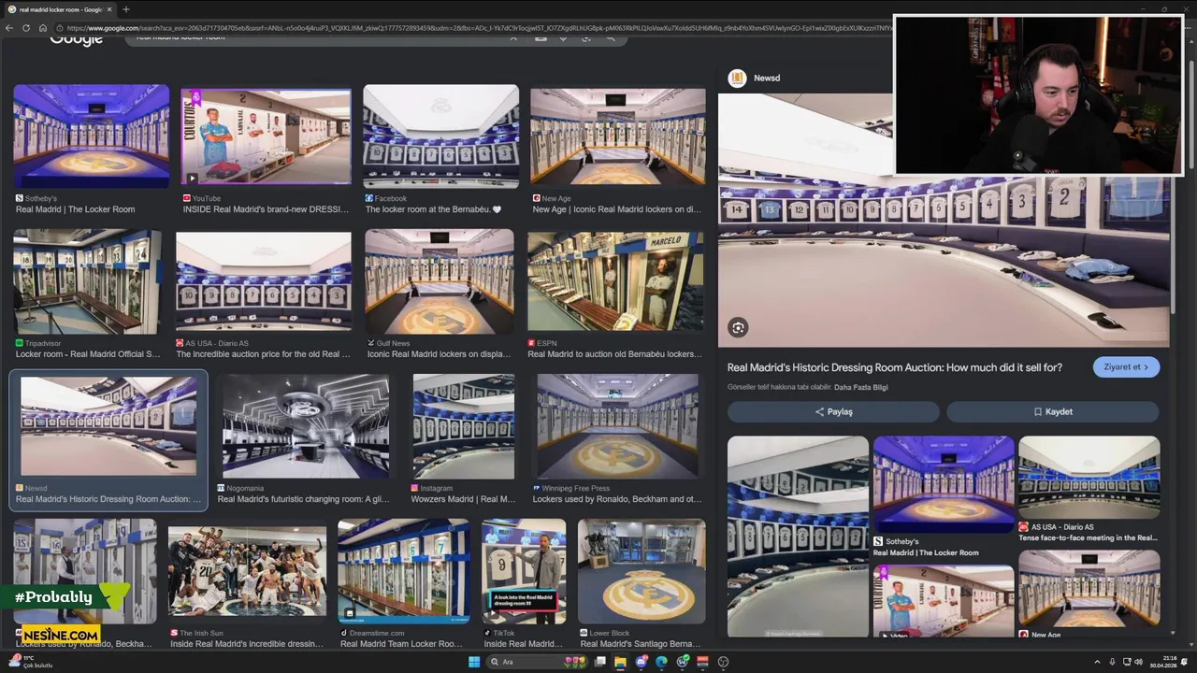The height and width of the screenshot is (673, 1197).
Task: Click the YouTube favicon under the dressing room video
Action: pyautogui.click(x=187, y=198)
